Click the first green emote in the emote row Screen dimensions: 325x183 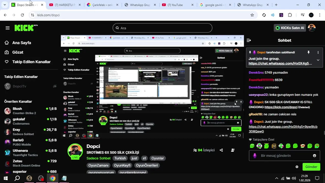coord(252,146)
